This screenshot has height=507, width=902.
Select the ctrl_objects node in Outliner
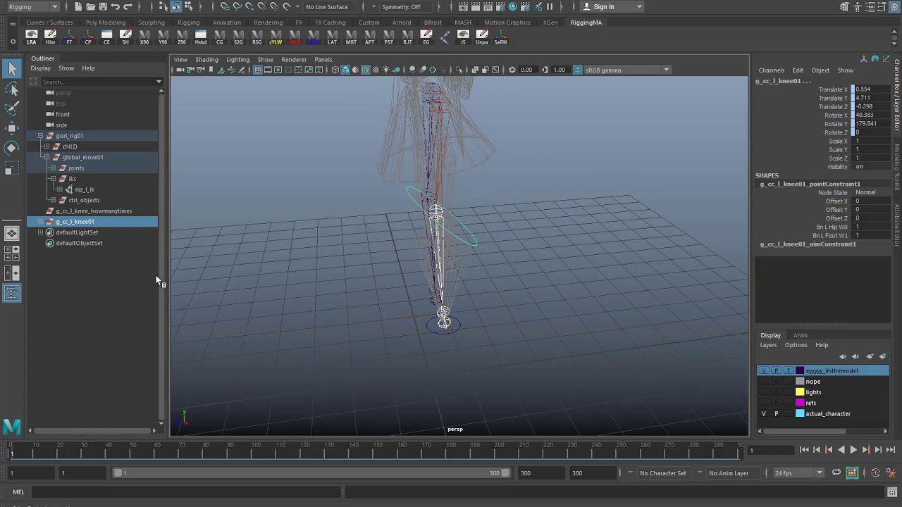[84, 200]
